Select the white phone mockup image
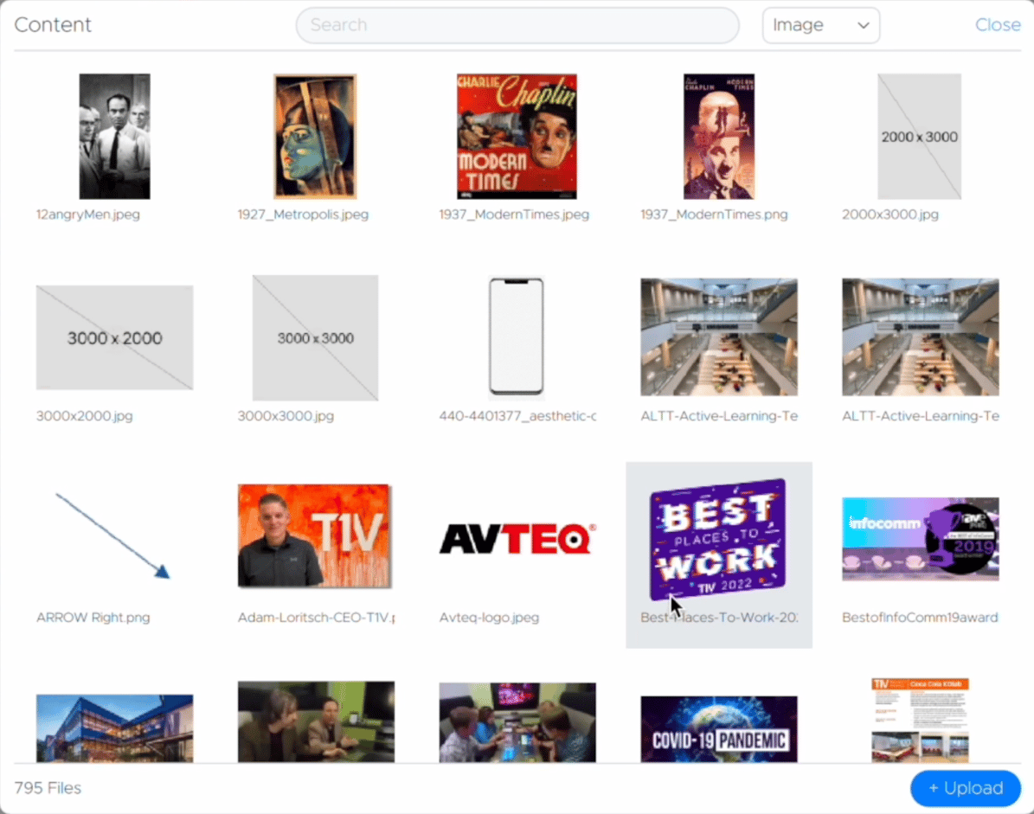The width and height of the screenshot is (1034, 814). coord(517,337)
